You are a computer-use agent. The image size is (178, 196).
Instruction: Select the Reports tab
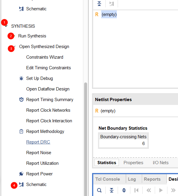152,179
